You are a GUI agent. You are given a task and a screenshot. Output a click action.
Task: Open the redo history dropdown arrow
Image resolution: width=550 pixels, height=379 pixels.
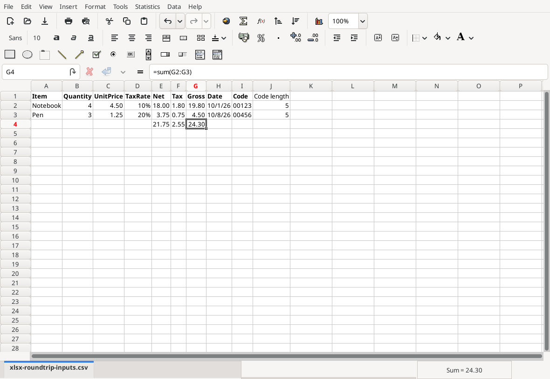(206, 21)
